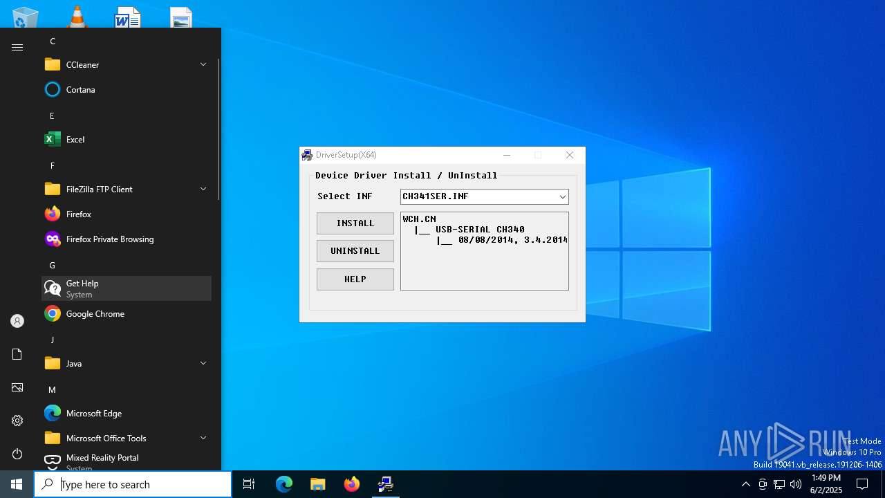885x498 pixels.
Task: Open Documents from Start sidebar
Action: [17, 354]
